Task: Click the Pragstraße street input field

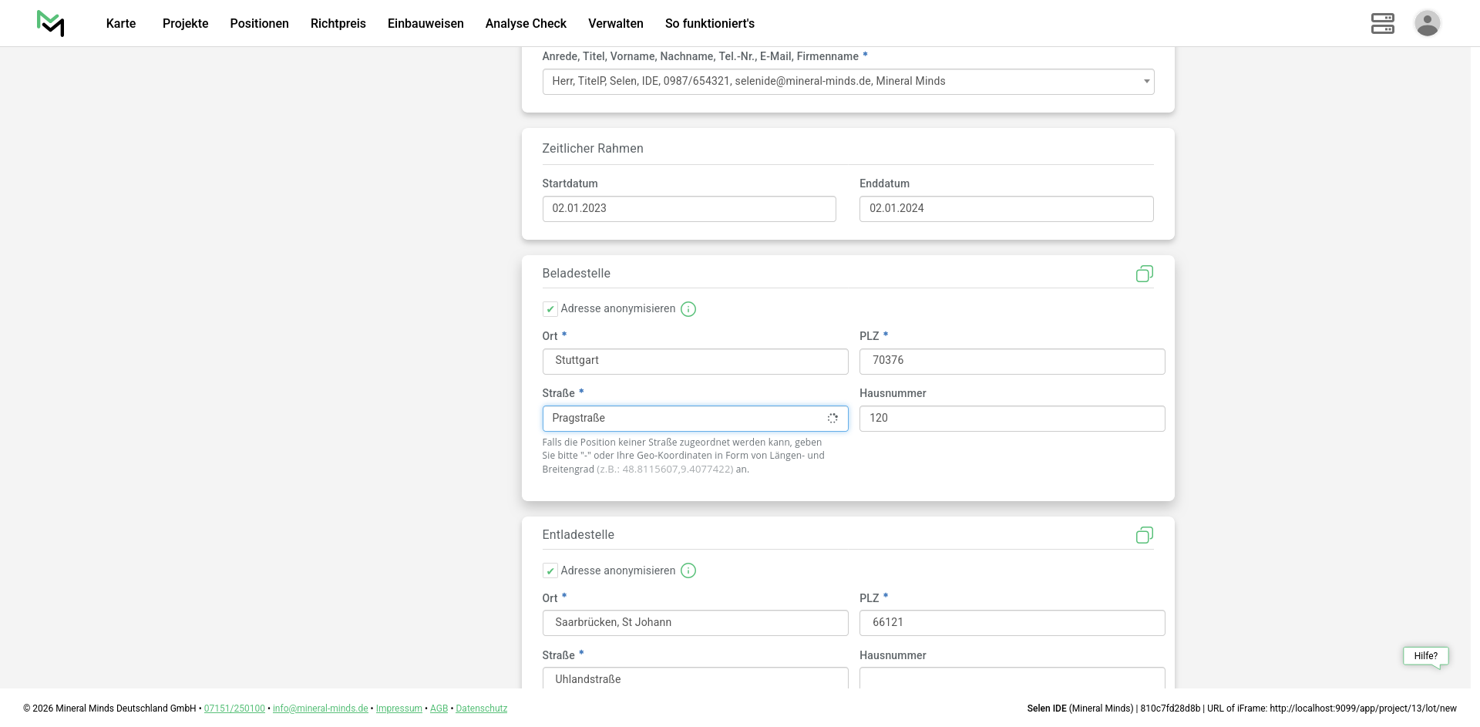Action: pos(682,419)
